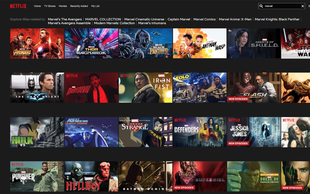Open the Avengers Infinity War thumbnail

pyautogui.click(x=37, y=43)
